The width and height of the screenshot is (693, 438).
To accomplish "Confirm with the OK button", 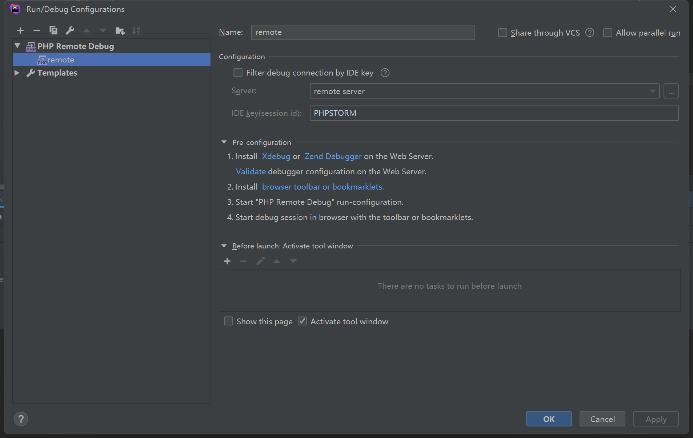I will pyautogui.click(x=549, y=419).
